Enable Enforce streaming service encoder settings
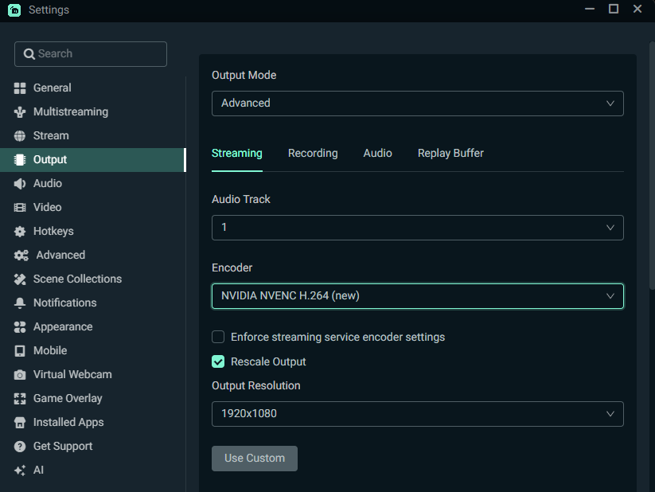Viewport: 655px width, 492px height. pyautogui.click(x=218, y=337)
